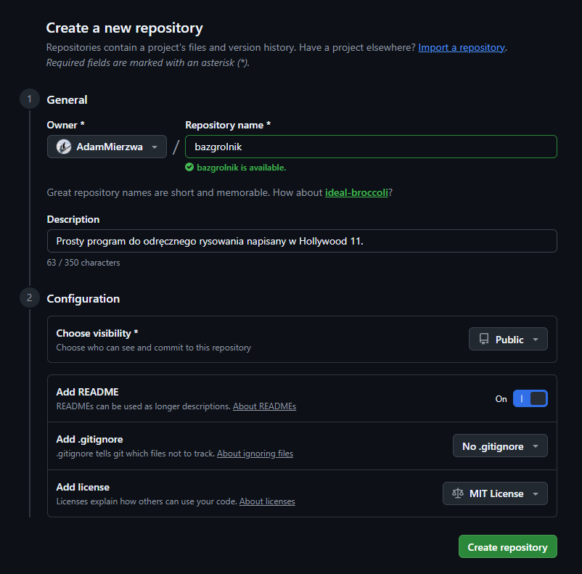Click the AdamMierzwa owner avatar icon

(64, 147)
